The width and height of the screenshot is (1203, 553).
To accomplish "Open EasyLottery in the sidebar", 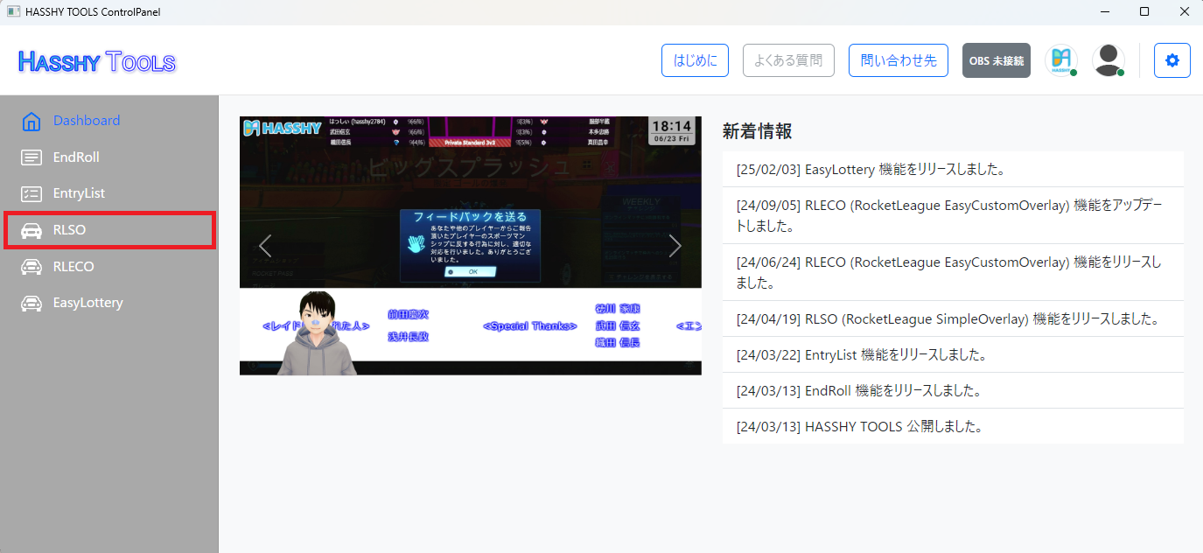I will coord(109,303).
